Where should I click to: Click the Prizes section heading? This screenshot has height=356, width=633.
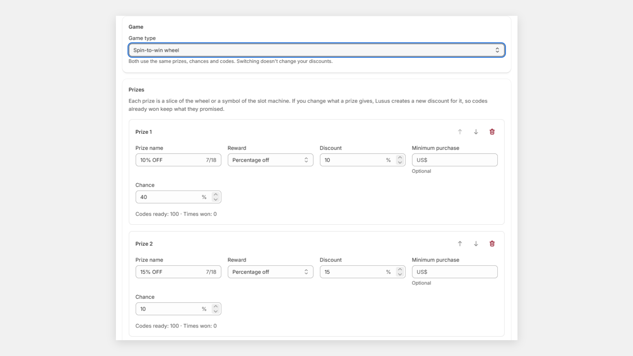pos(136,90)
